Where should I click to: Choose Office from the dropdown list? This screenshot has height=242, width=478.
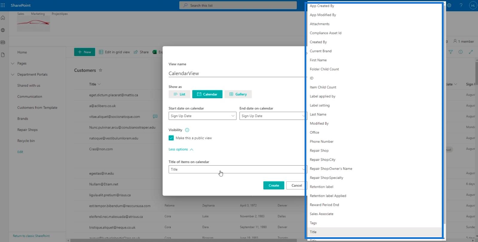(375, 132)
